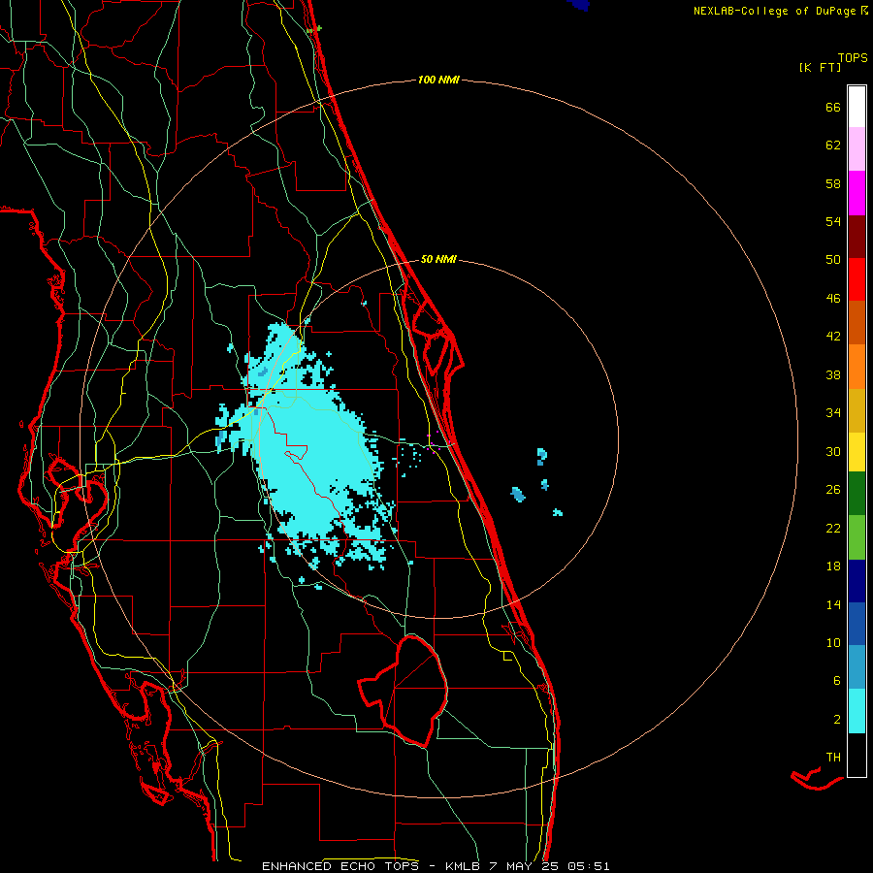Image resolution: width=873 pixels, height=873 pixels.
Task: Click the legend value 26
Action: pyautogui.click(x=833, y=490)
